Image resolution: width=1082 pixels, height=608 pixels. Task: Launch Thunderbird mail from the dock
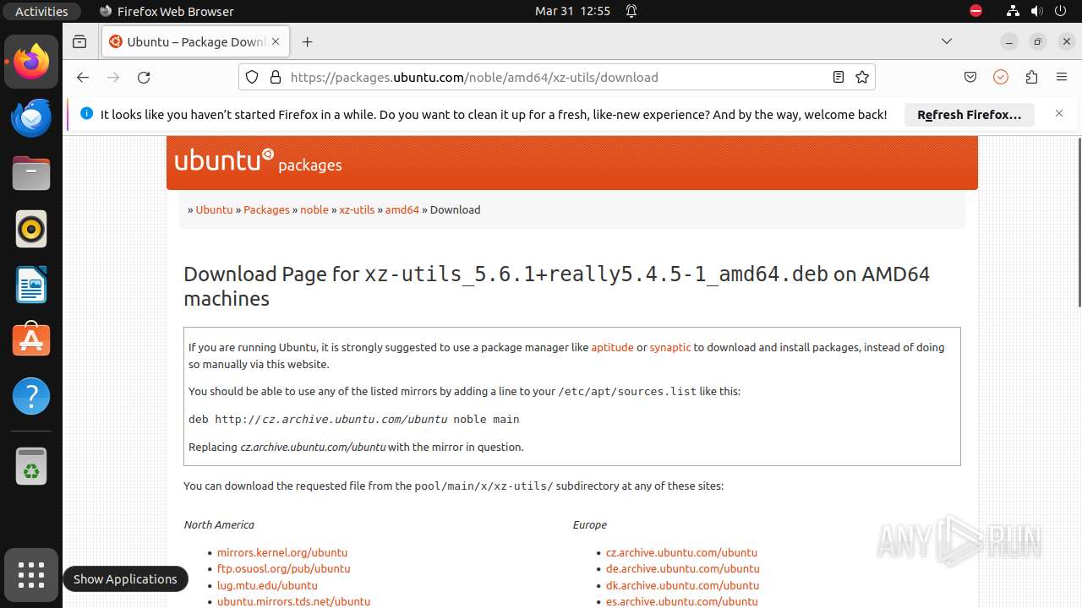(31, 117)
